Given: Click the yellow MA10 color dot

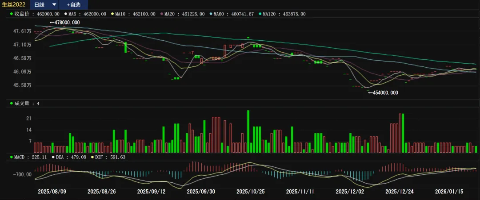Looking at the screenshot, I should [113, 14].
